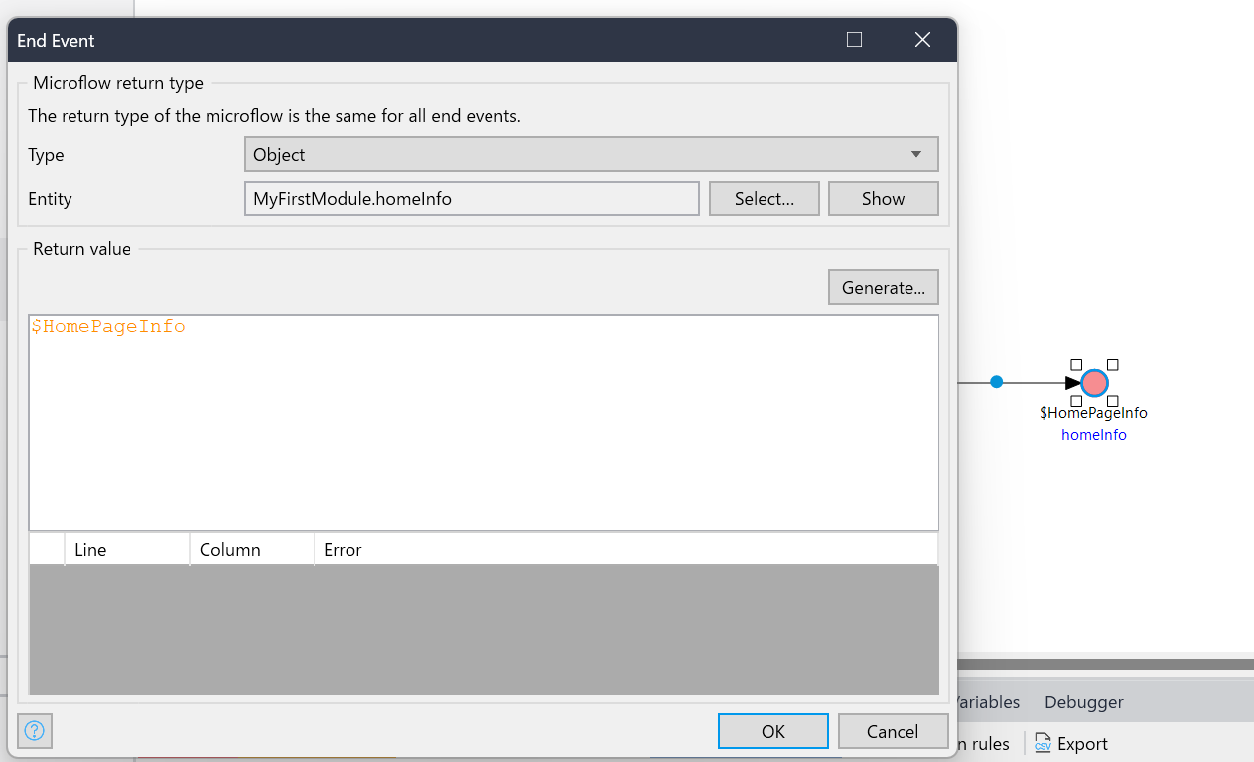Viewport: 1254px width, 762px height.
Task: Open the help icon in End Event dialog
Action: click(x=35, y=732)
